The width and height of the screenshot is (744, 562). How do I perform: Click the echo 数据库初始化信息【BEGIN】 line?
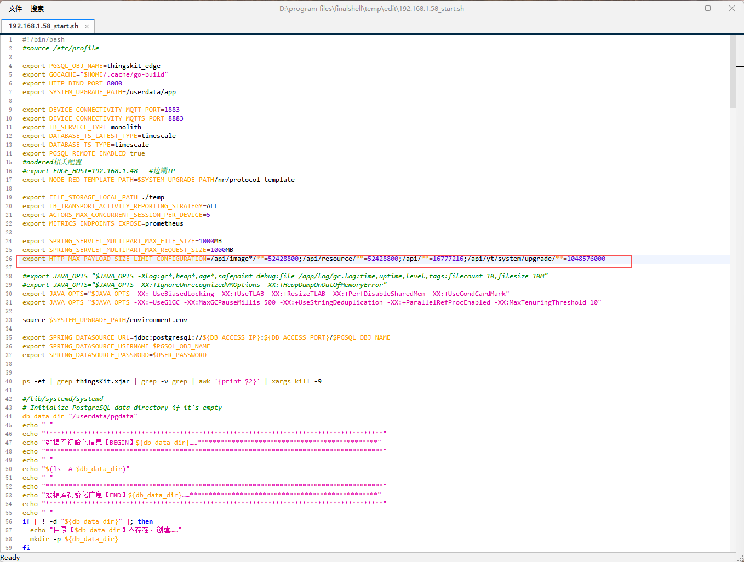tap(202, 443)
